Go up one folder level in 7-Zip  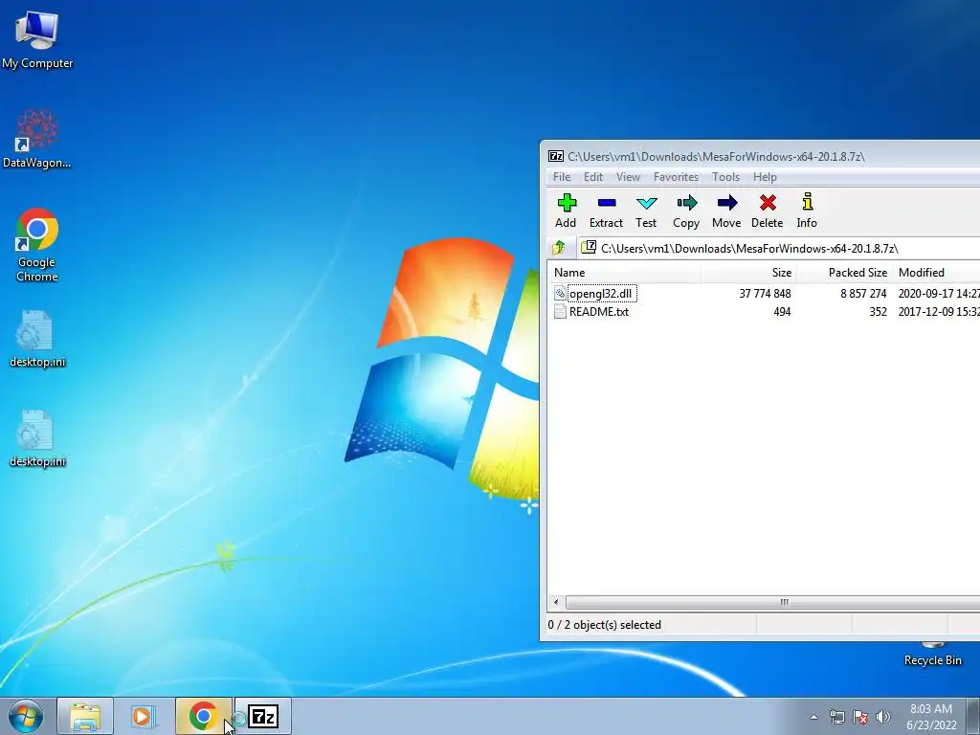coord(559,248)
